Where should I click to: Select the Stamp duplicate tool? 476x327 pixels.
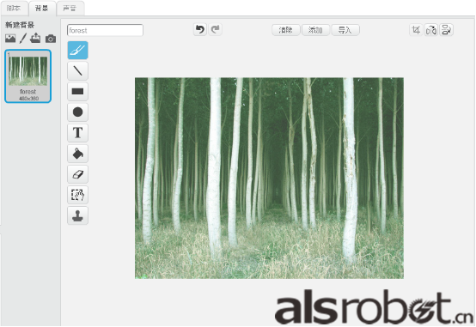pos(77,215)
